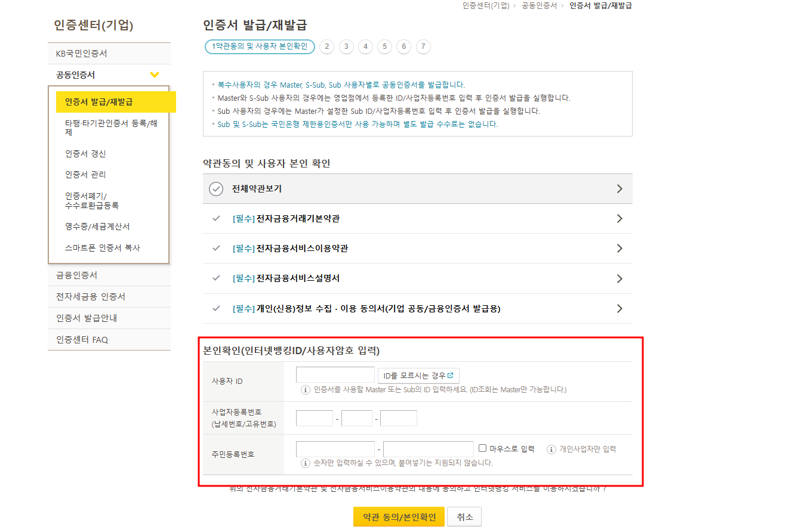
Task: Select step 5 circle in the progress indicator
Action: 384,47
